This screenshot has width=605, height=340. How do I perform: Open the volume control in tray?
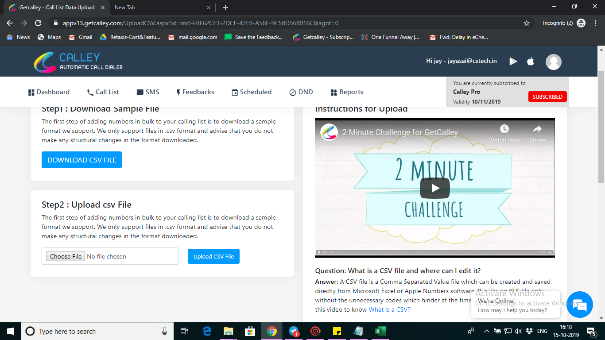pos(518,331)
